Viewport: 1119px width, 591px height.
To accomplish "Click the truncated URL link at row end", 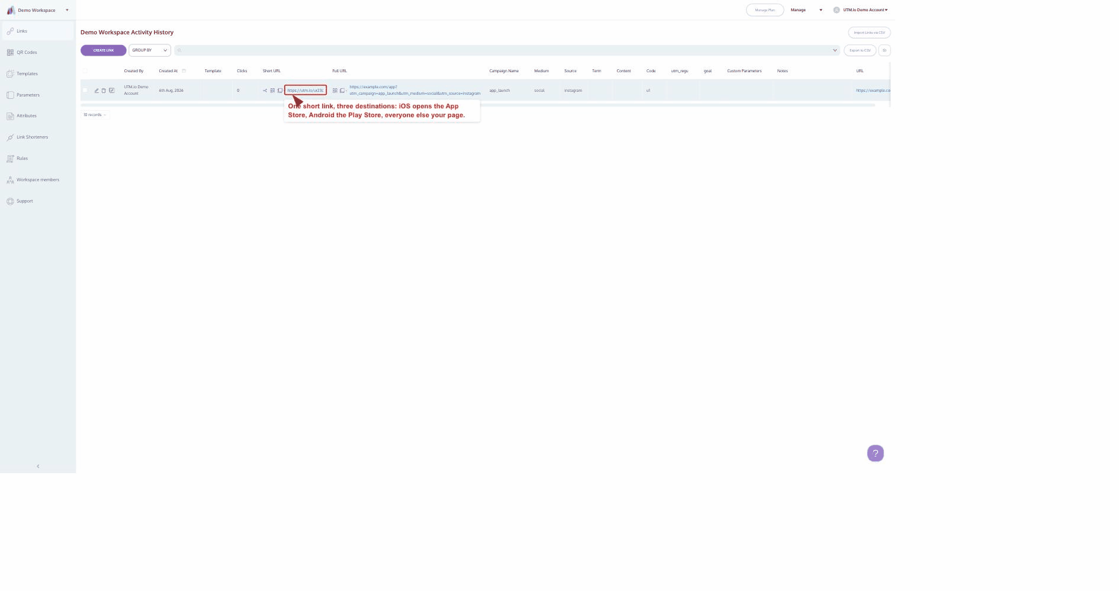I will tap(873, 91).
